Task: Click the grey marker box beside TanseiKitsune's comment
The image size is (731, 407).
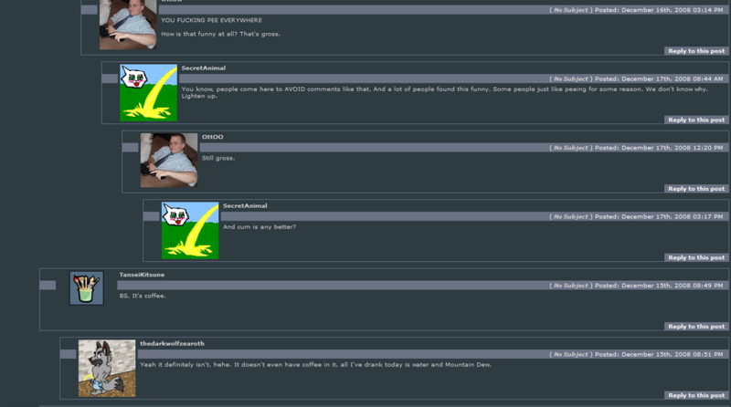Action: [48, 286]
